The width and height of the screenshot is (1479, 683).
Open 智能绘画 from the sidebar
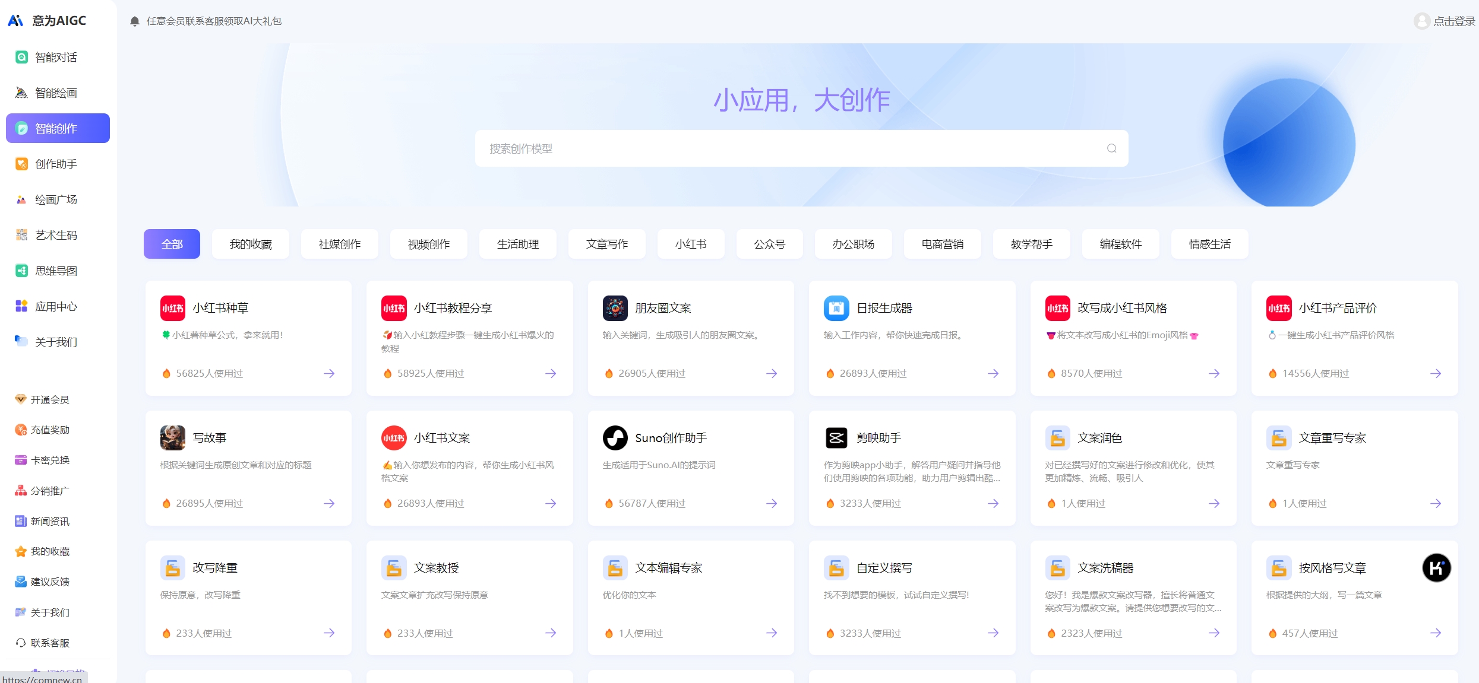click(x=56, y=93)
